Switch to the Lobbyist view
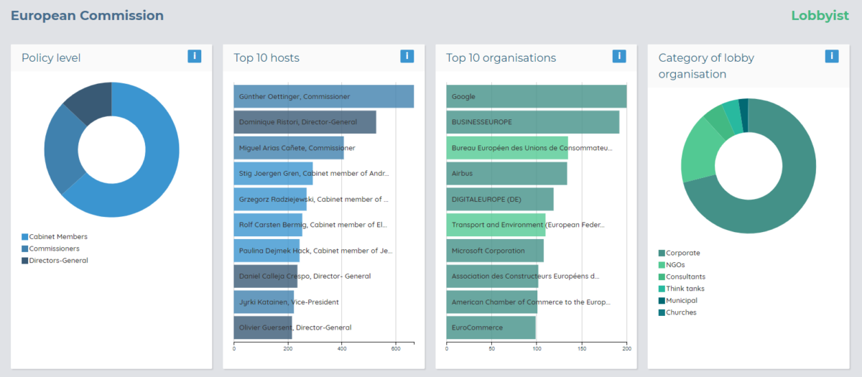 click(820, 16)
